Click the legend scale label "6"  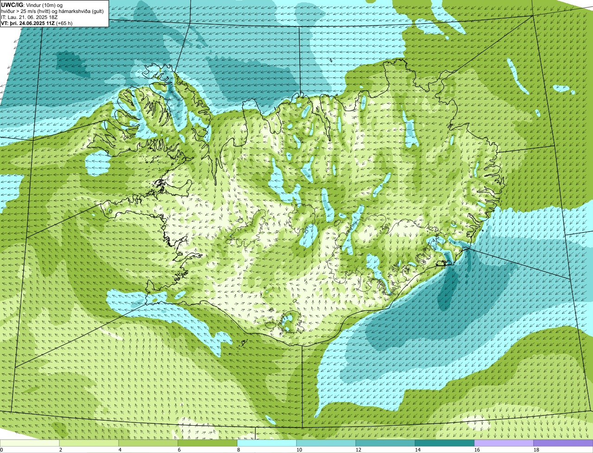click(179, 450)
